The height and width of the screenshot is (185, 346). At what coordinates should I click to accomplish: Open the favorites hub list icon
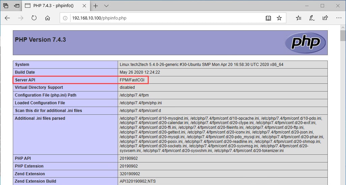tap(298, 18)
